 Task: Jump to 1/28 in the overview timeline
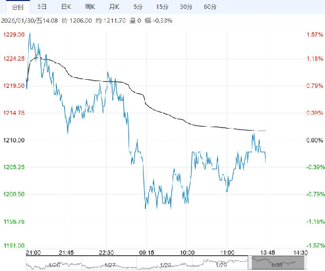pyautogui.click(x=165, y=265)
